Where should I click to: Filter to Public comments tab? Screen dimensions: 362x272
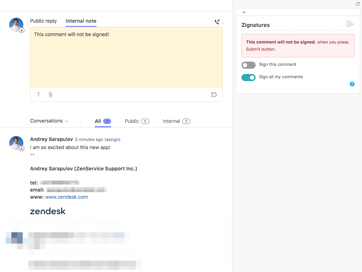point(137,121)
